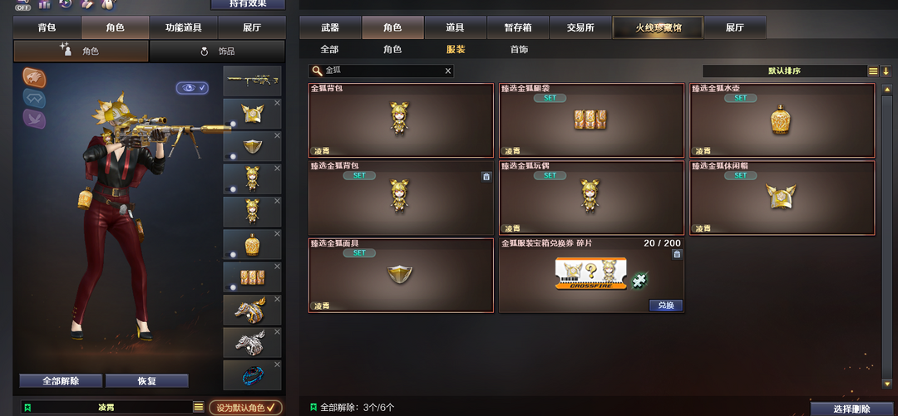The image size is (898, 416).
Task: Click trash icon on 臻选金狐背包 card
Action: point(486,177)
